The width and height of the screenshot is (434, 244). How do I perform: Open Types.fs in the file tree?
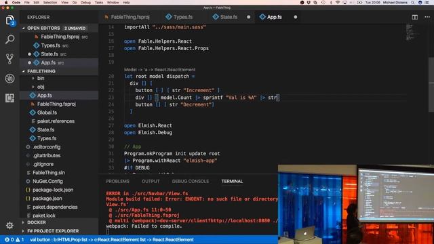(x=47, y=138)
